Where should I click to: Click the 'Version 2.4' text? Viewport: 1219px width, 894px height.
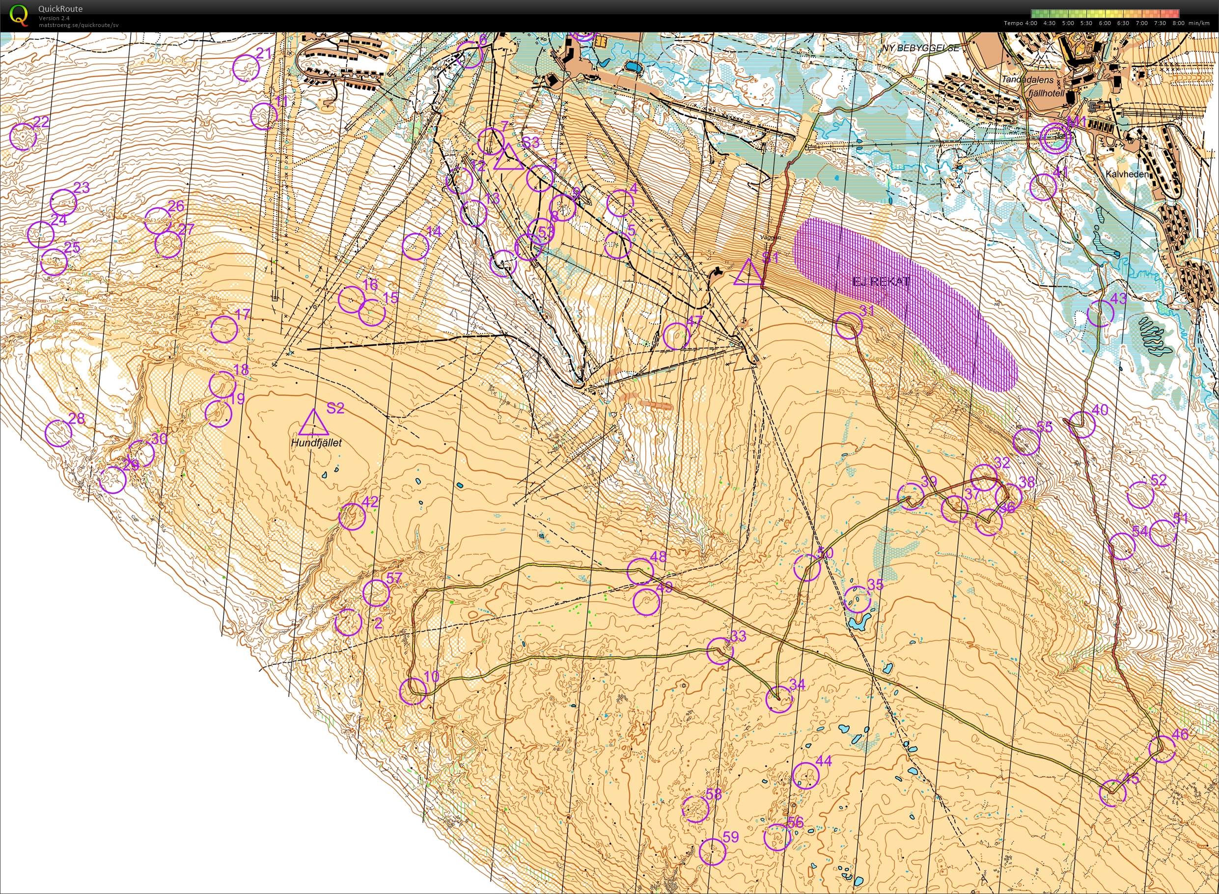point(54,18)
